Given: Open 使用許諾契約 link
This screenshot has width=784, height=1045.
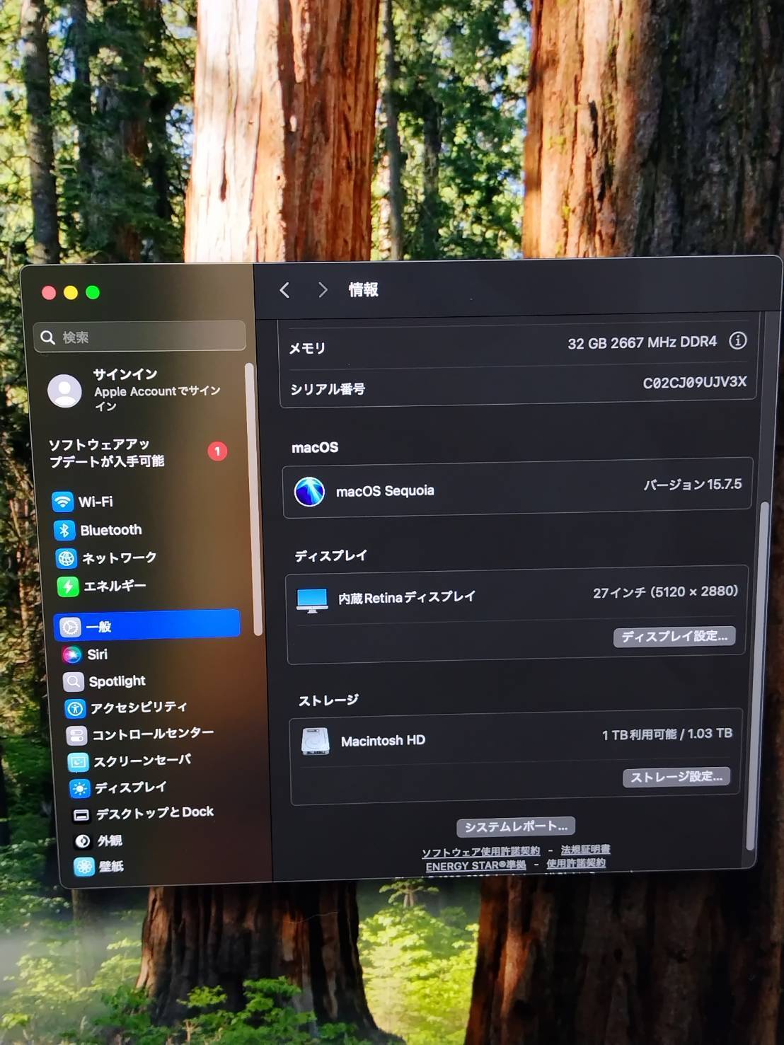Looking at the screenshot, I should [576, 863].
